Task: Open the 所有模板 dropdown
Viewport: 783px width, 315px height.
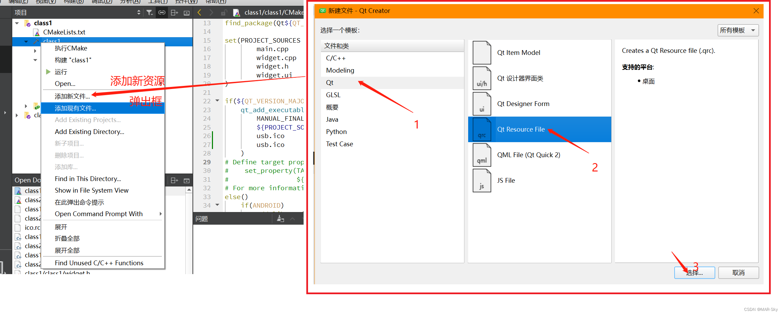Action: tap(738, 30)
